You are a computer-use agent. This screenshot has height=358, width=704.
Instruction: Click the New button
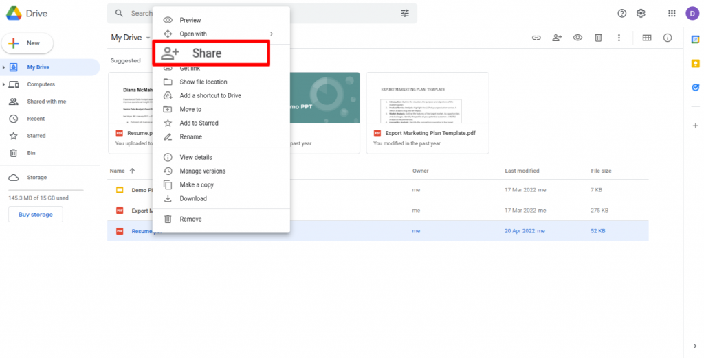[x=27, y=43]
